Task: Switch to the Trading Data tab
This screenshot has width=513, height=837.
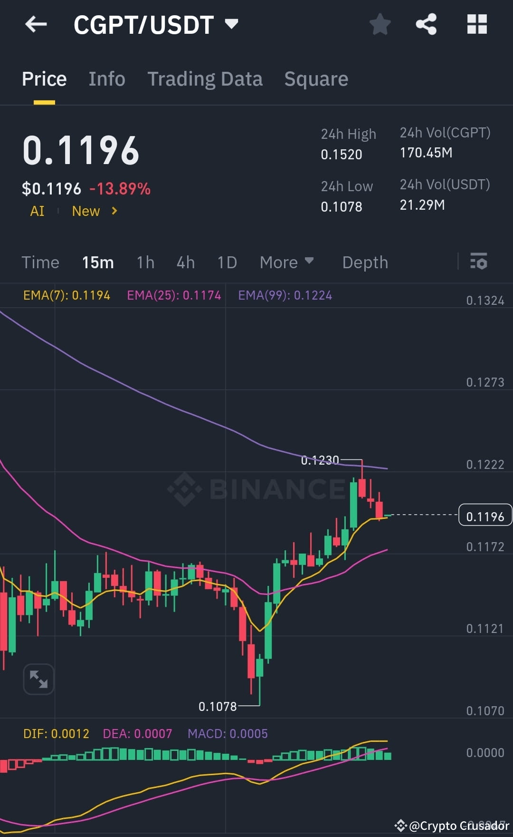Action: (205, 78)
